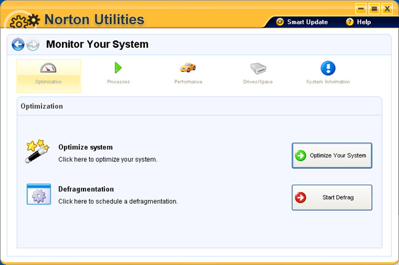The width and height of the screenshot is (399, 265).
Task: Minimize the Norton Utilities window
Action: 361,9
